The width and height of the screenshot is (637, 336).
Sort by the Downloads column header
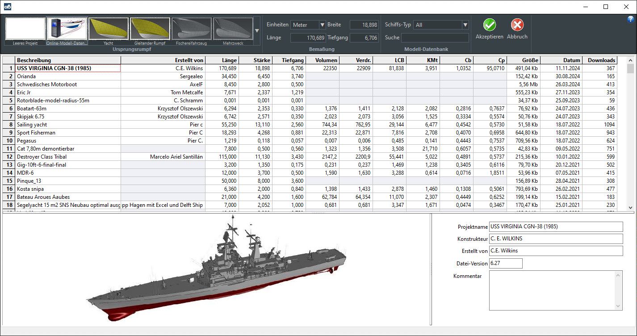(x=600, y=60)
